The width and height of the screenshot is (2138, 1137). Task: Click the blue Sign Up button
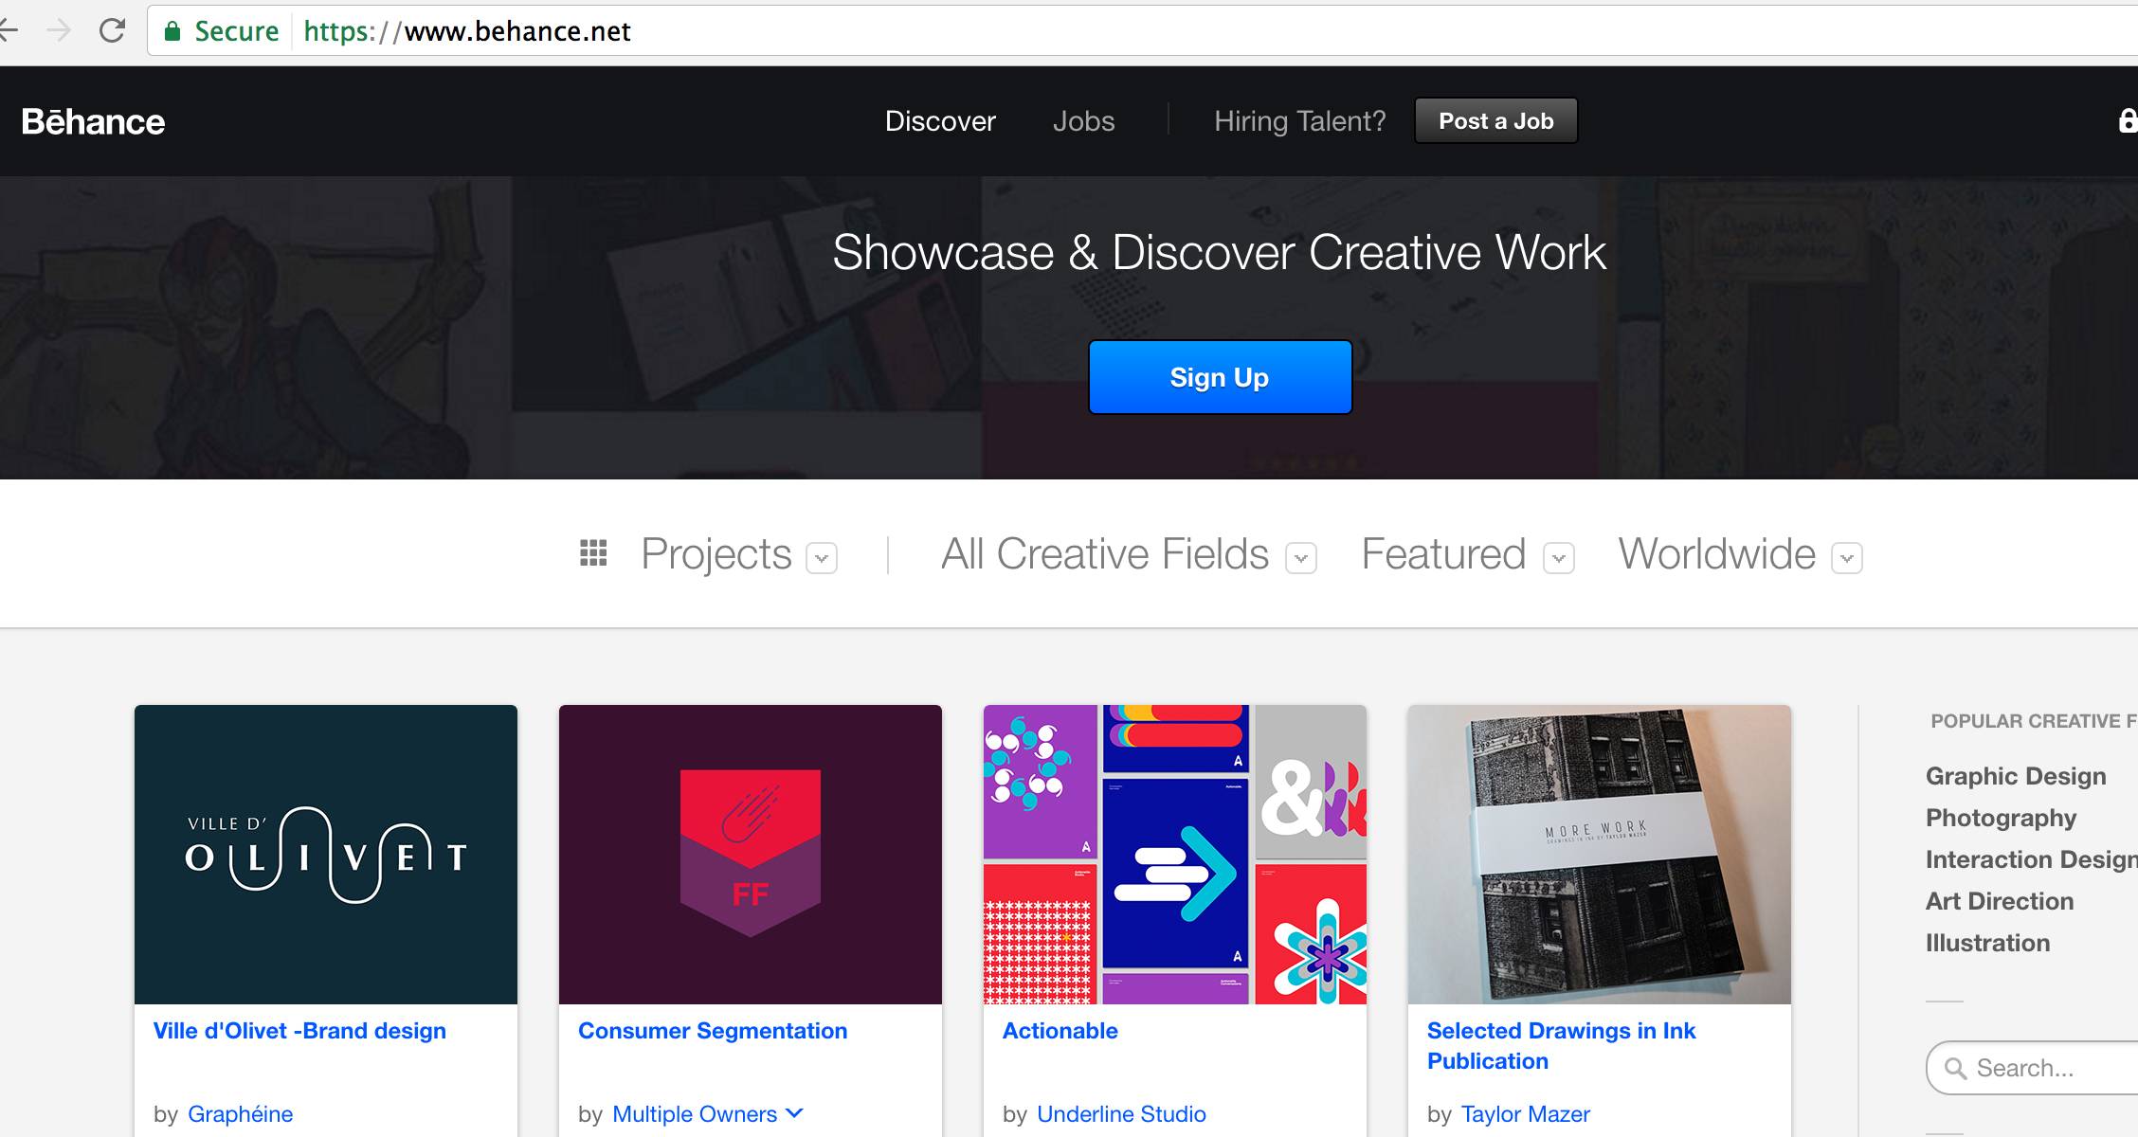[1220, 377]
